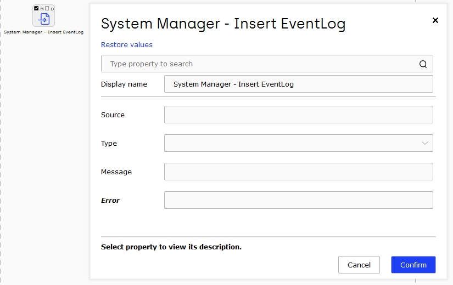Screen dimensions: 453x285
Task: Focus the property search field
Action: 267,64
